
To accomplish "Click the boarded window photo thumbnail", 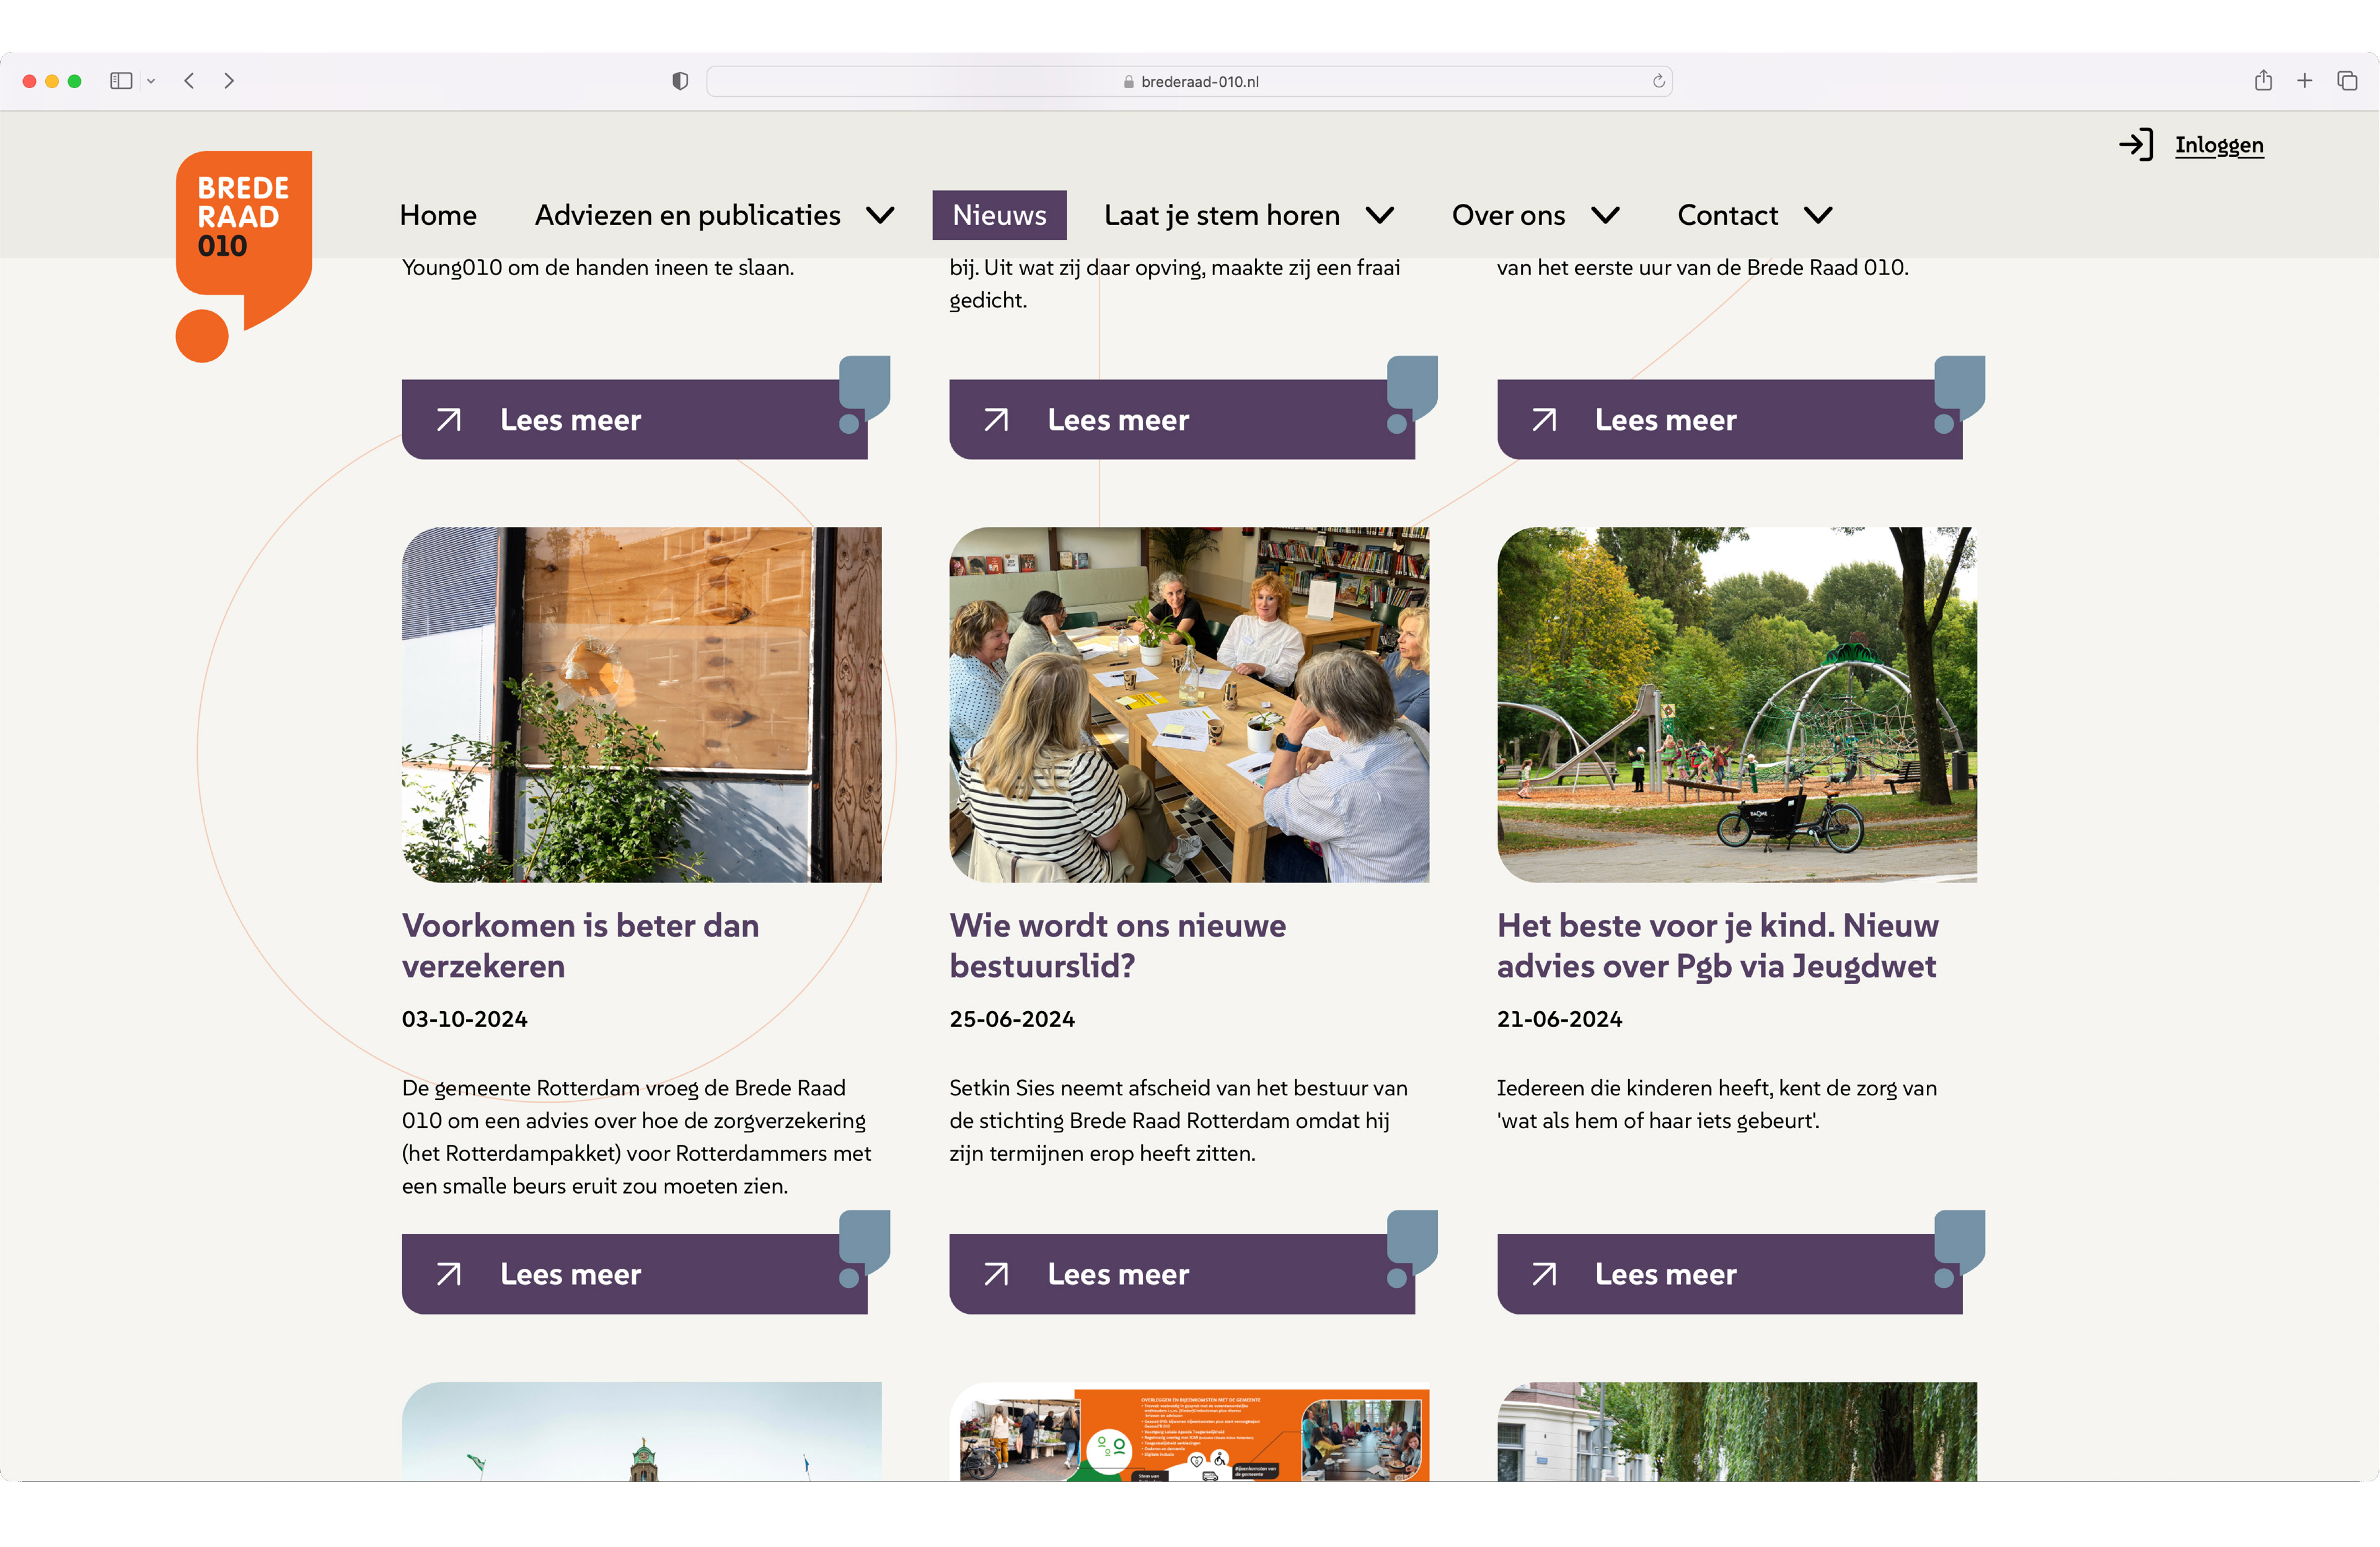I will tap(641, 704).
